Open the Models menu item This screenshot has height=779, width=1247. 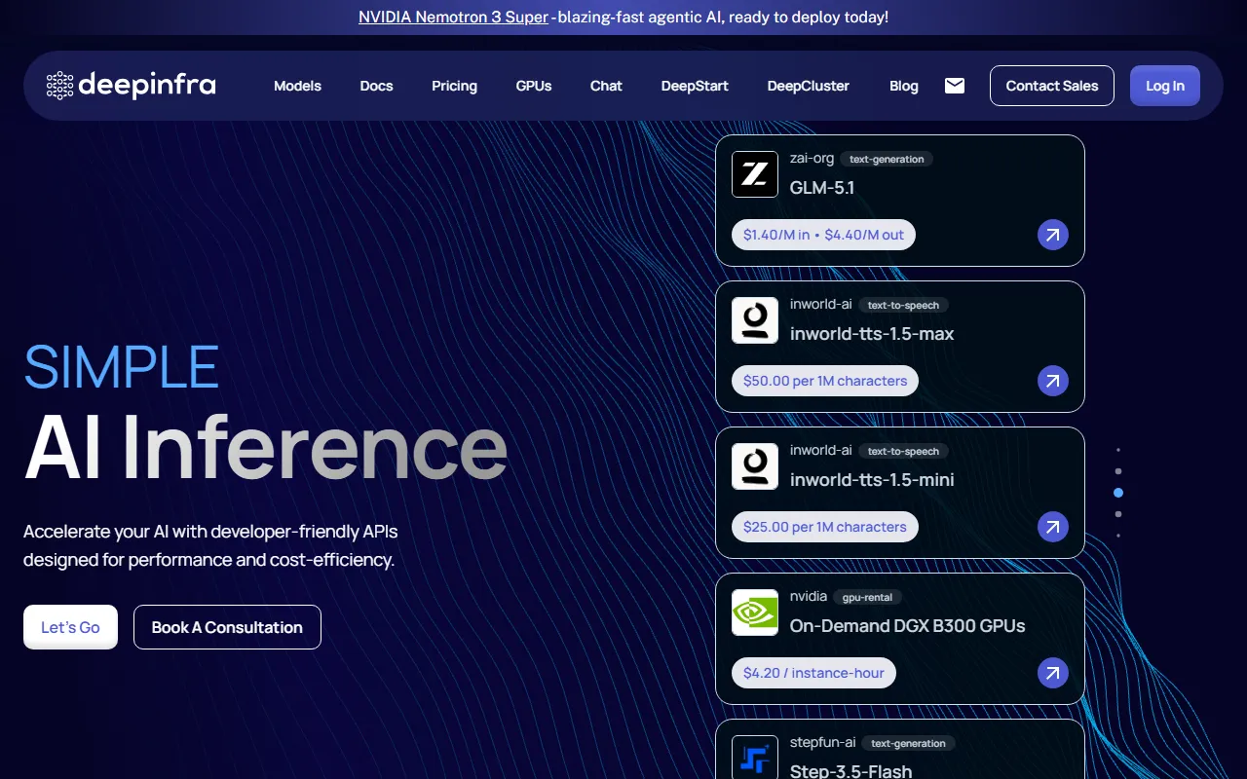[x=297, y=86]
